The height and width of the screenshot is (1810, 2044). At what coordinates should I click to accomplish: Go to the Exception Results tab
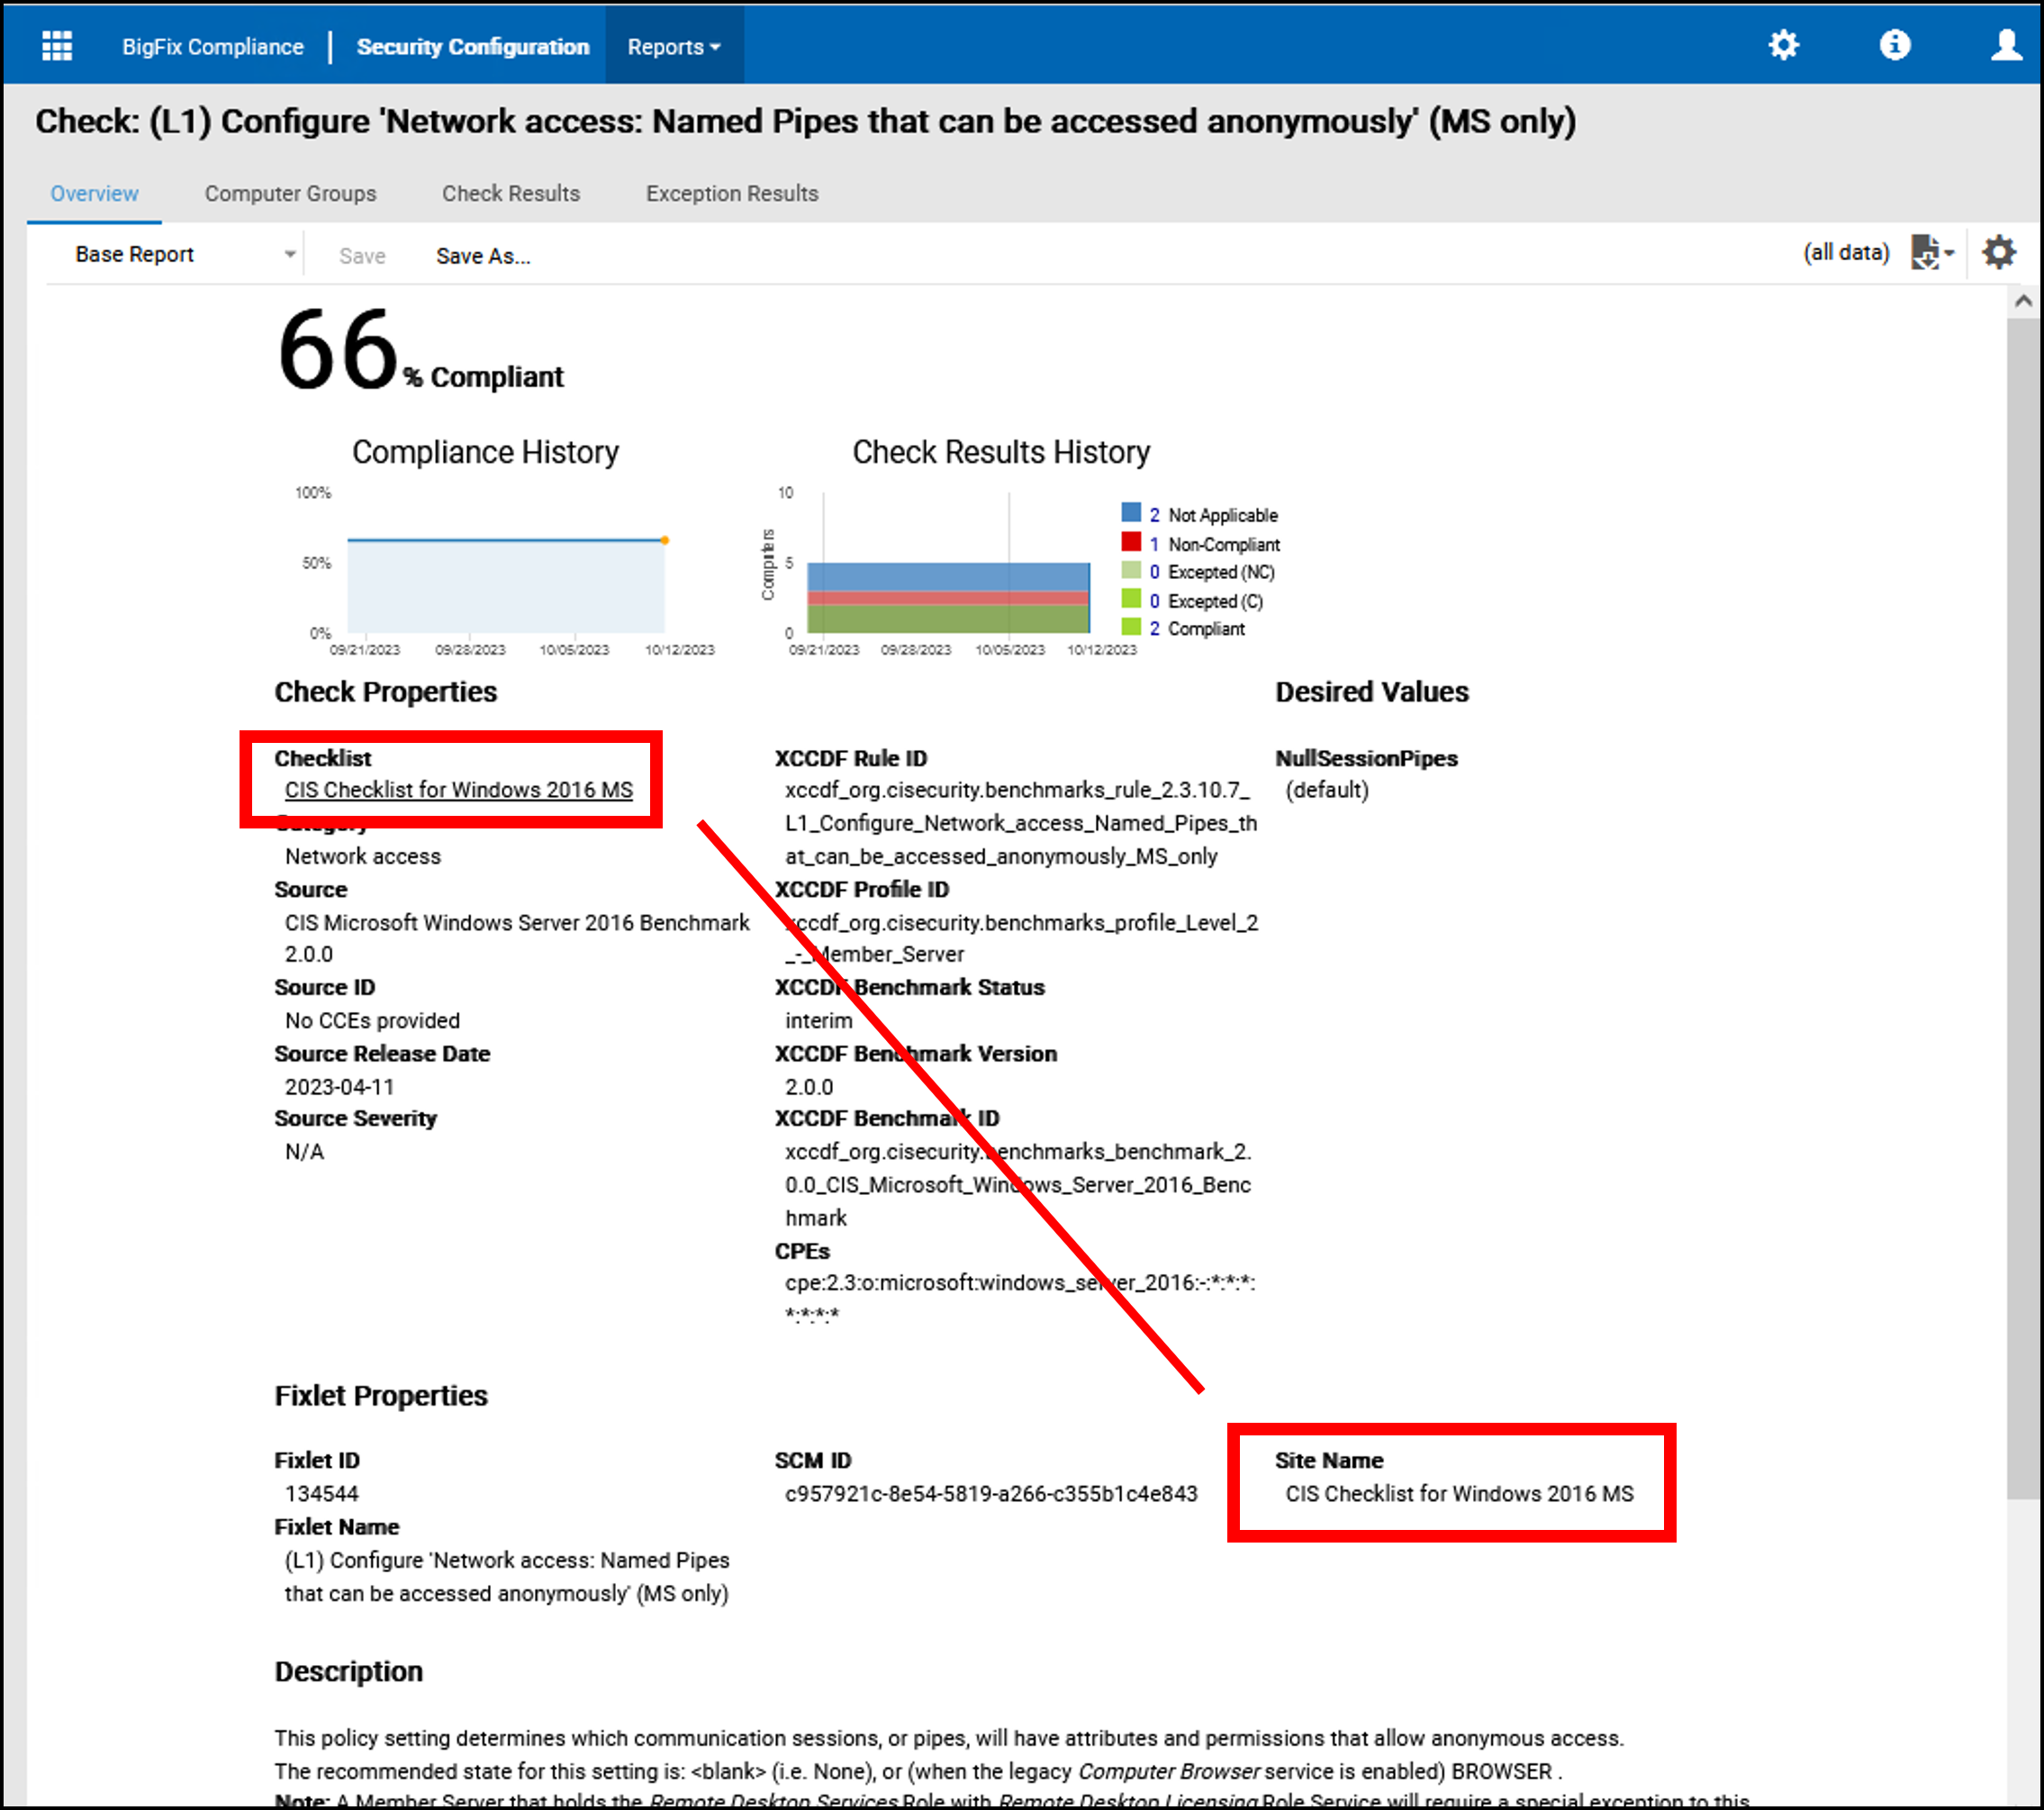click(x=731, y=193)
